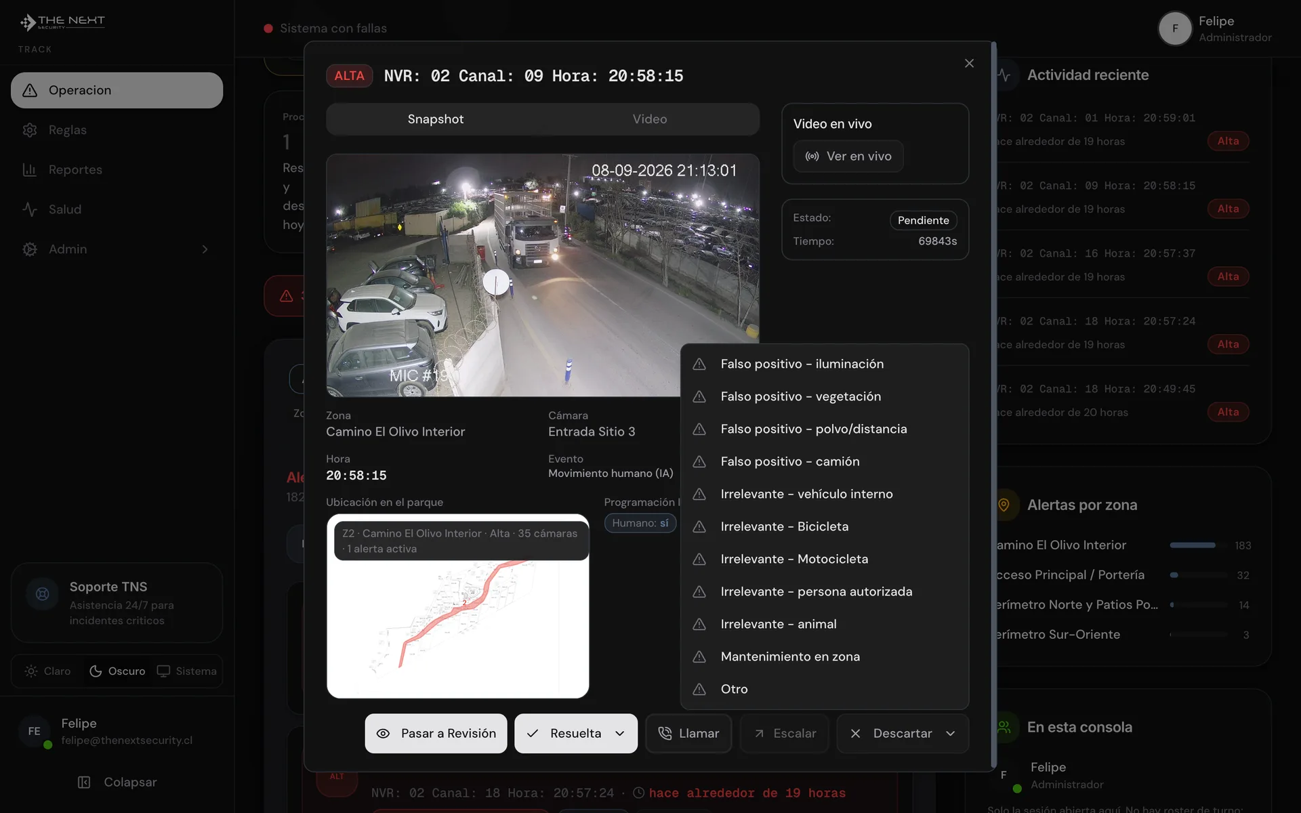Image resolution: width=1301 pixels, height=813 pixels.
Task: Choose Irrelevante – animal option
Action: 825,624
